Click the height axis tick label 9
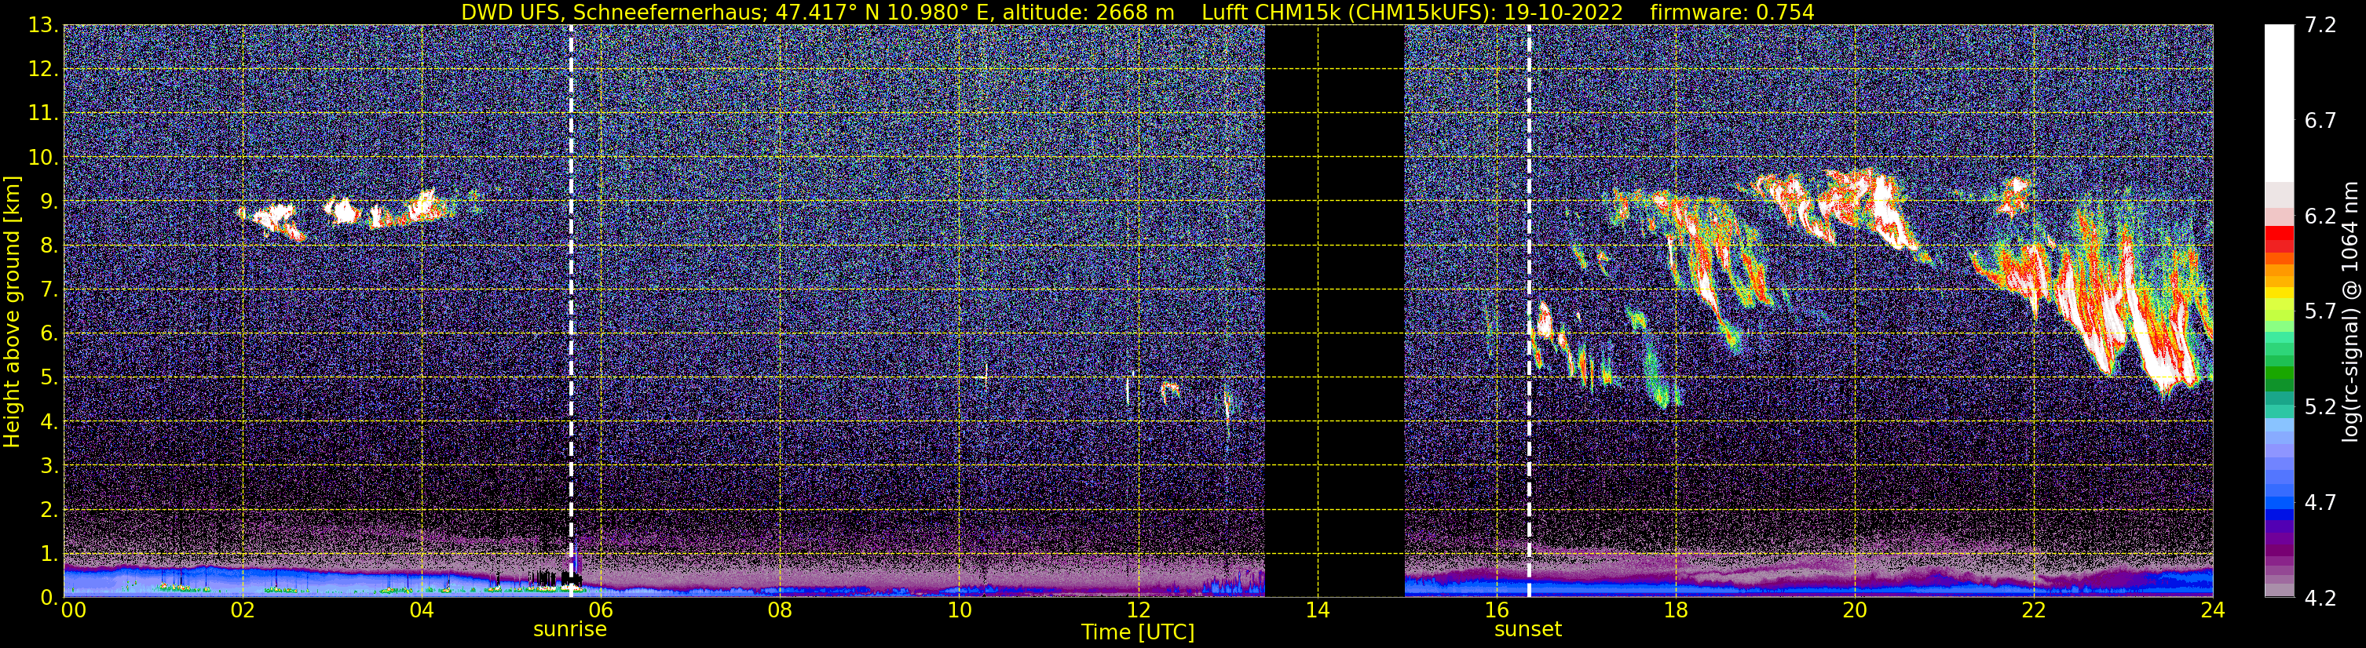Screen dimensions: 2366x648 click(x=49, y=202)
